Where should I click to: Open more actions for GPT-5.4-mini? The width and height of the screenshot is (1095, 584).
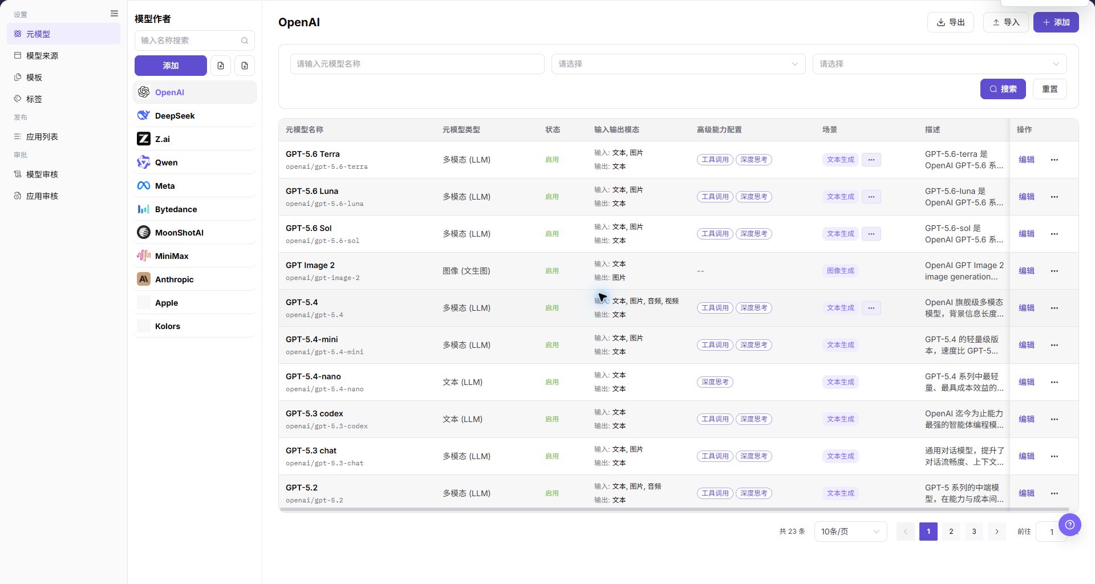1055,345
